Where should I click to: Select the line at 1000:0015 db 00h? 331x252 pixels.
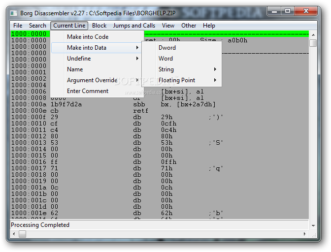point(160,156)
